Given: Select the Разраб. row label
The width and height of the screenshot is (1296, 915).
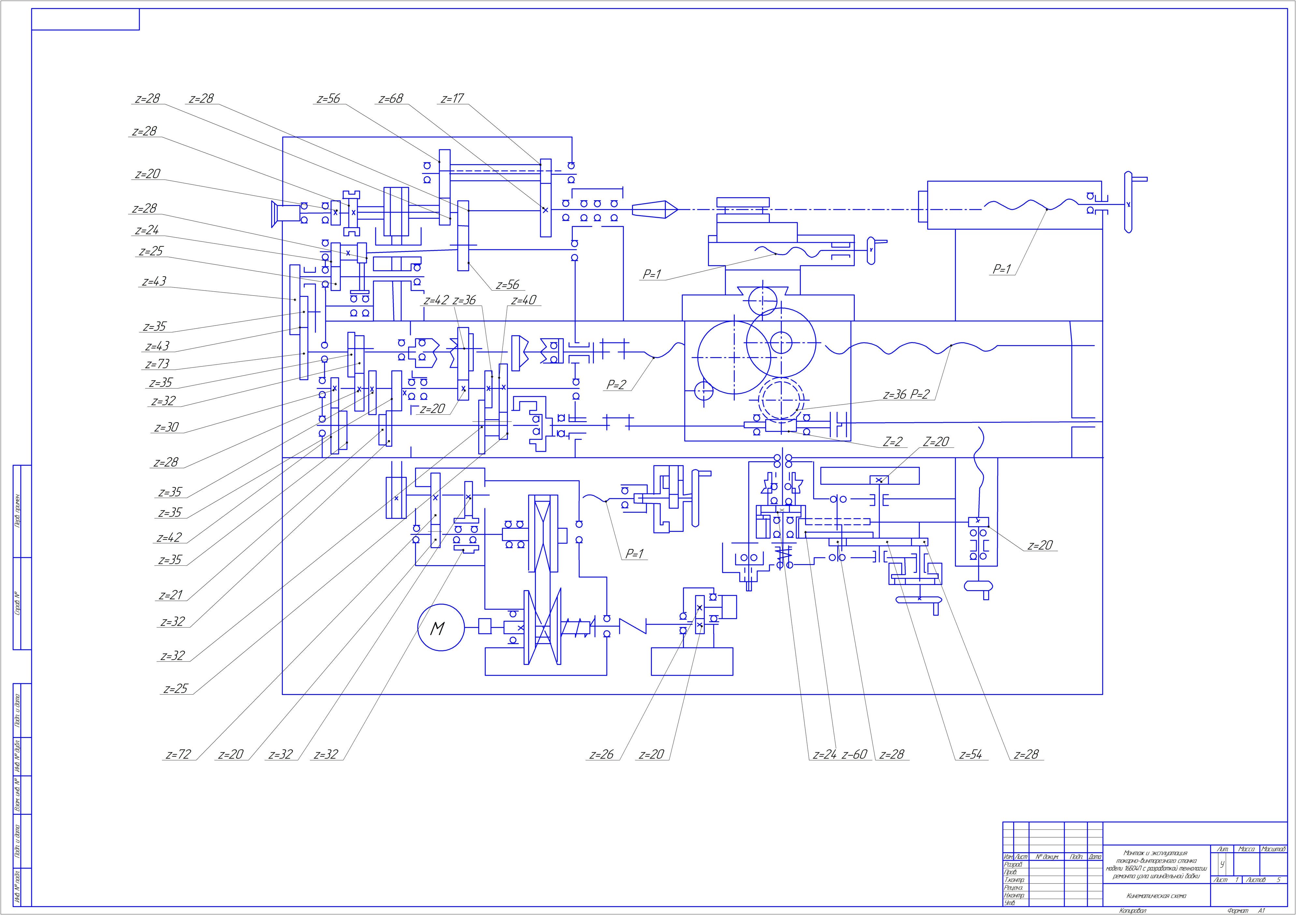Looking at the screenshot, I should point(1014,865).
